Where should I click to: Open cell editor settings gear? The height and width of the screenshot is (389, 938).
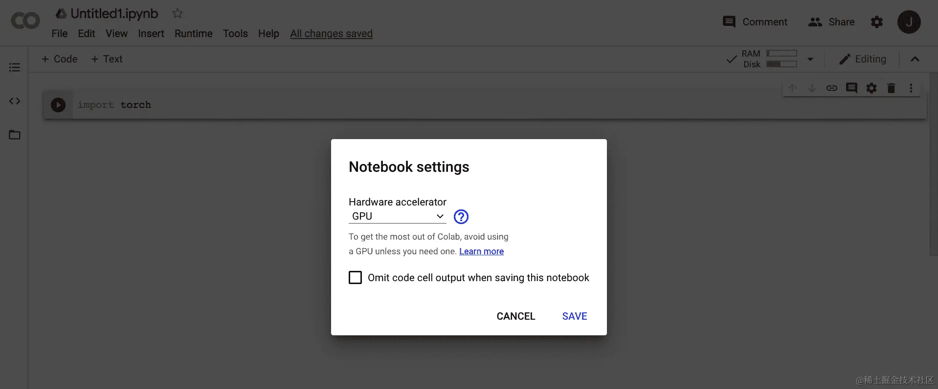(871, 88)
